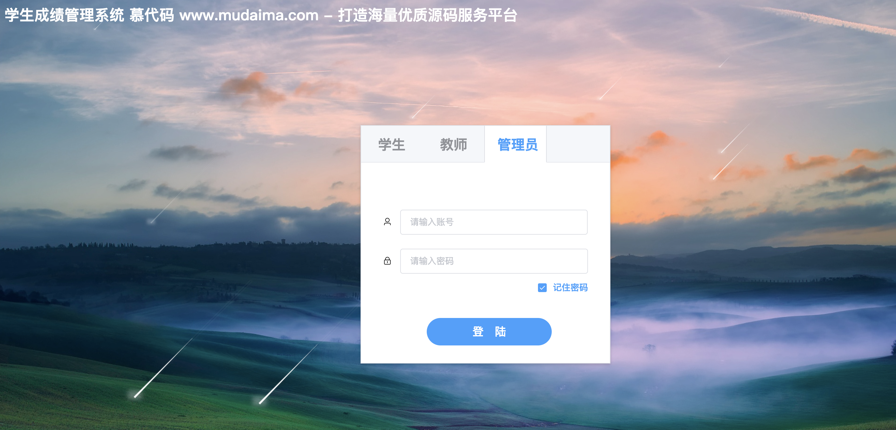Toggle remember password via the 记住密码 label
The height and width of the screenshot is (430, 896).
pyautogui.click(x=570, y=288)
